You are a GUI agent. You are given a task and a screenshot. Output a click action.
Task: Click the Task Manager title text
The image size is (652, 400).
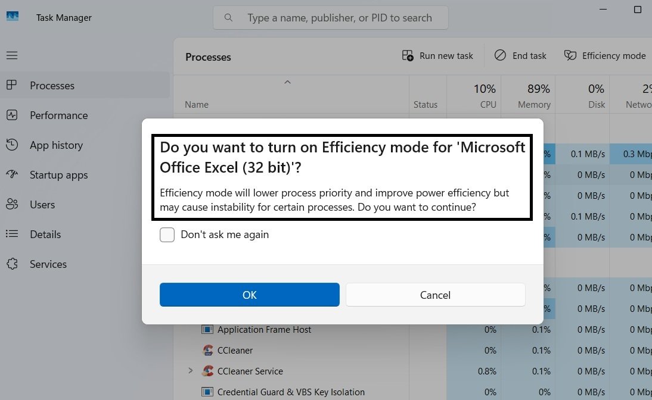tap(64, 17)
